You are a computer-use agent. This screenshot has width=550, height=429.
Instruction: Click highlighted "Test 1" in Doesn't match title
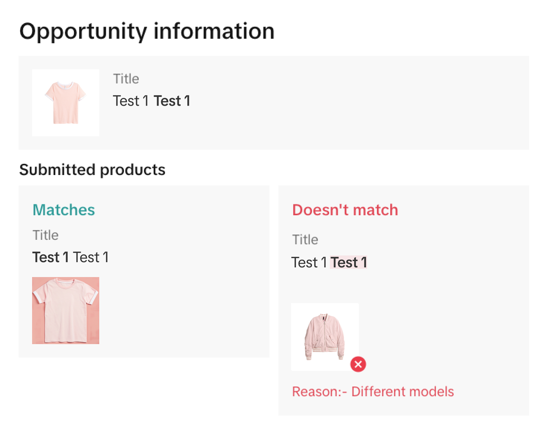[348, 263]
